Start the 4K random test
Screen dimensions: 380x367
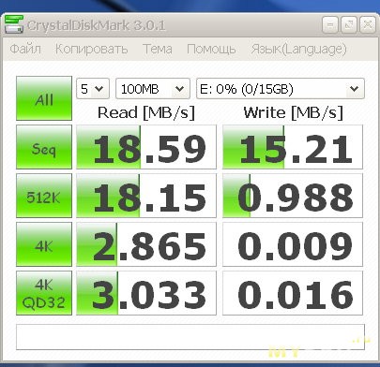point(44,244)
